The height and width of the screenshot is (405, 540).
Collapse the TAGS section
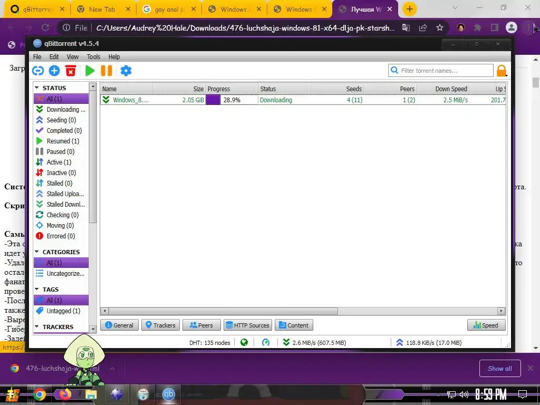(x=37, y=290)
